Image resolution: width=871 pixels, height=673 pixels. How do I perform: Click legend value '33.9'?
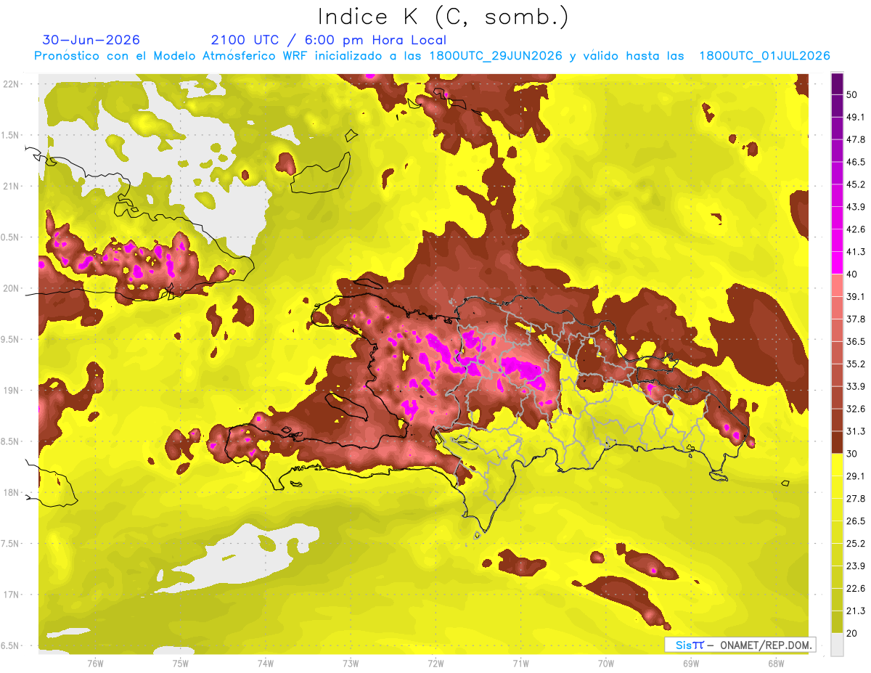(855, 387)
